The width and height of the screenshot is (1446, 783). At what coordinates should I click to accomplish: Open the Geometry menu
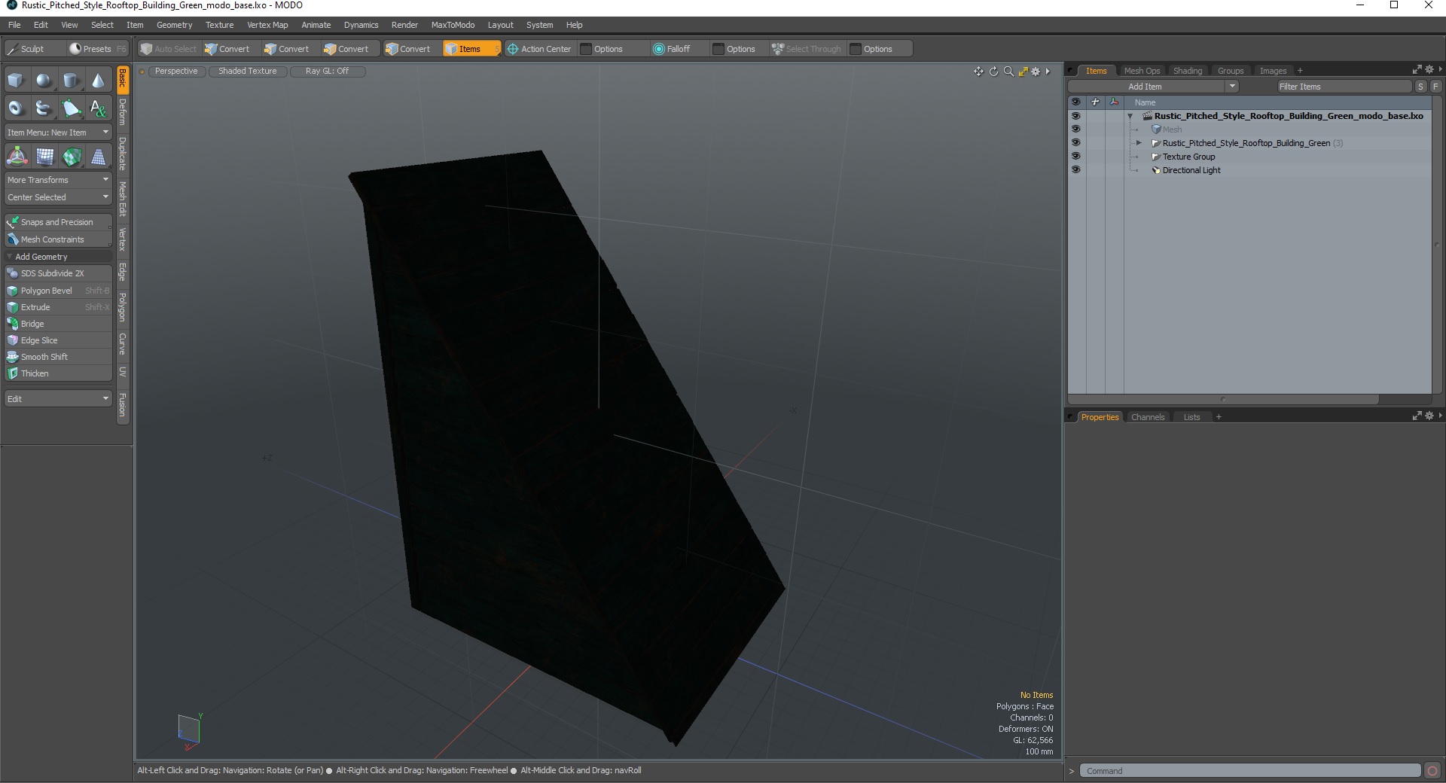(174, 25)
